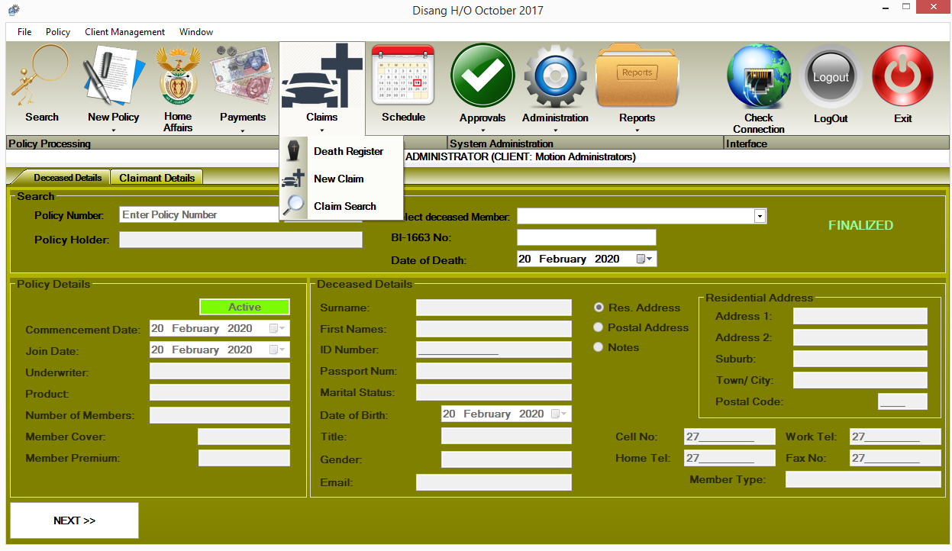
Task: Open Home Affairs coat of arms icon
Action: tap(177, 76)
